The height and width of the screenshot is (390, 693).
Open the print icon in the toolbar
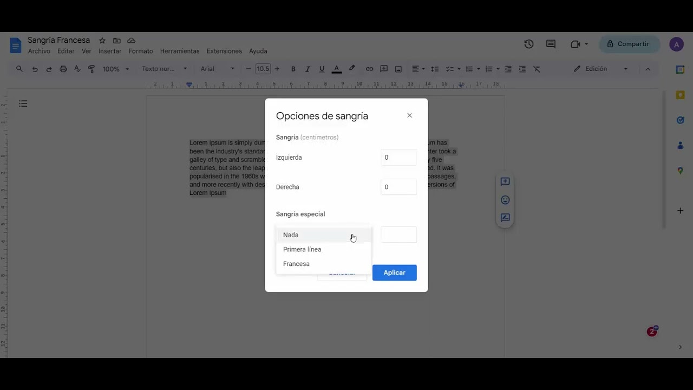(x=64, y=69)
